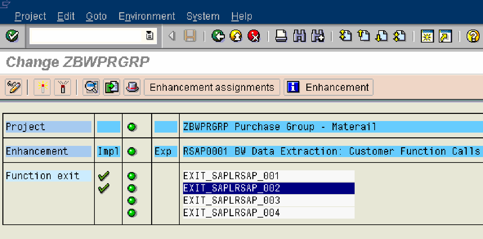Click the Create New Session icon
Viewport: 483px width, 239px height.
(x=427, y=36)
